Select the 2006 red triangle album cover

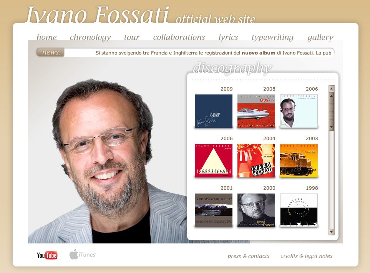click(x=214, y=160)
